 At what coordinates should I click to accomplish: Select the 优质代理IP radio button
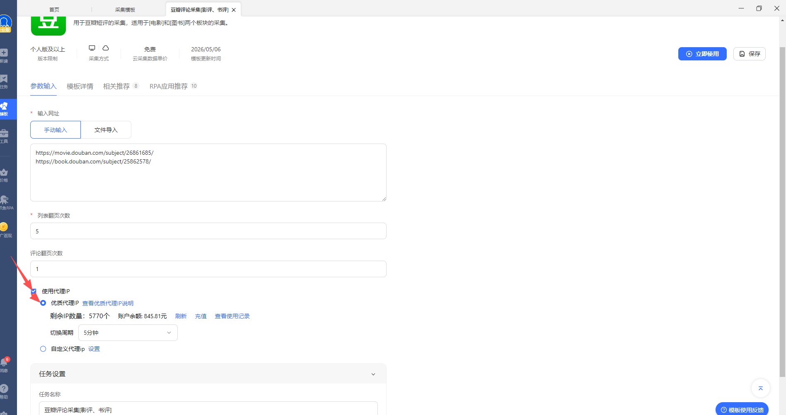[x=43, y=303]
